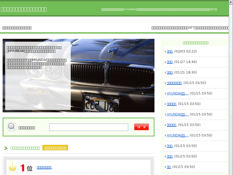Viewport: 233px width, 175px height.
Task: Open sidebar link dated 01/21 18:30
Action: (170, 73)
